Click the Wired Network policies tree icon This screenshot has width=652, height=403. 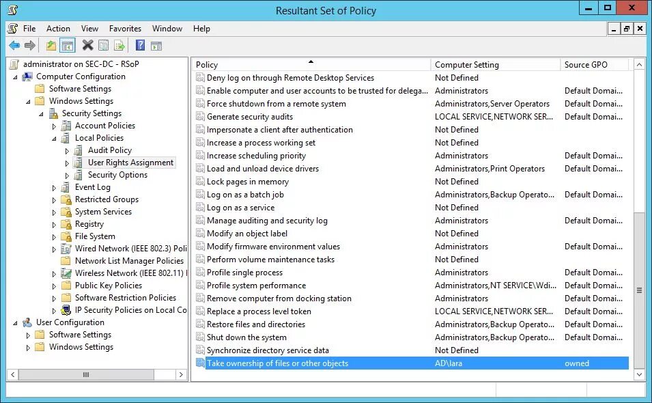click(x=66, y=248)
